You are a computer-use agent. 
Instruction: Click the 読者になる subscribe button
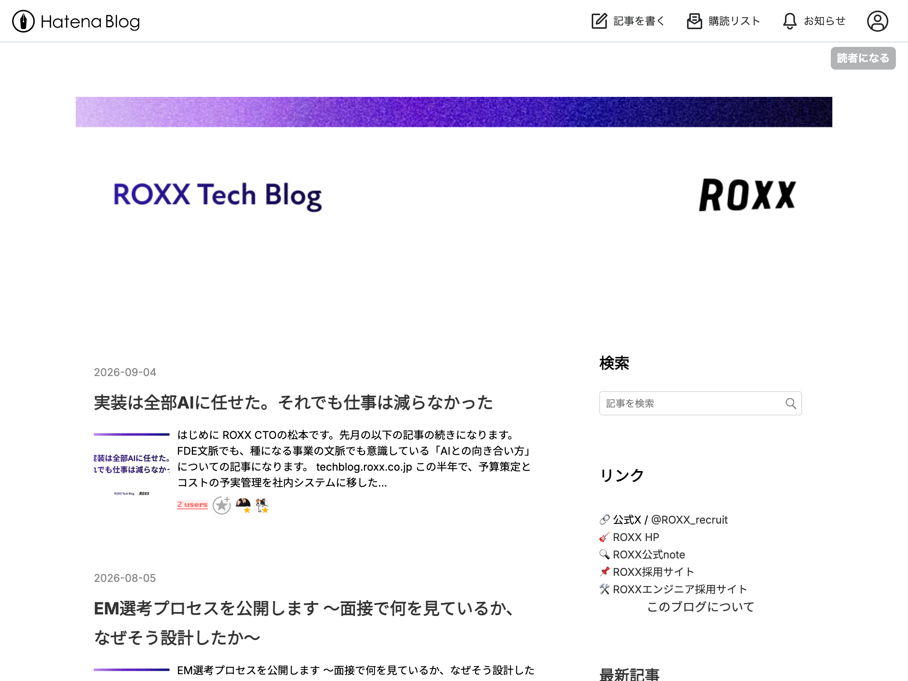(x=863, y=58)
